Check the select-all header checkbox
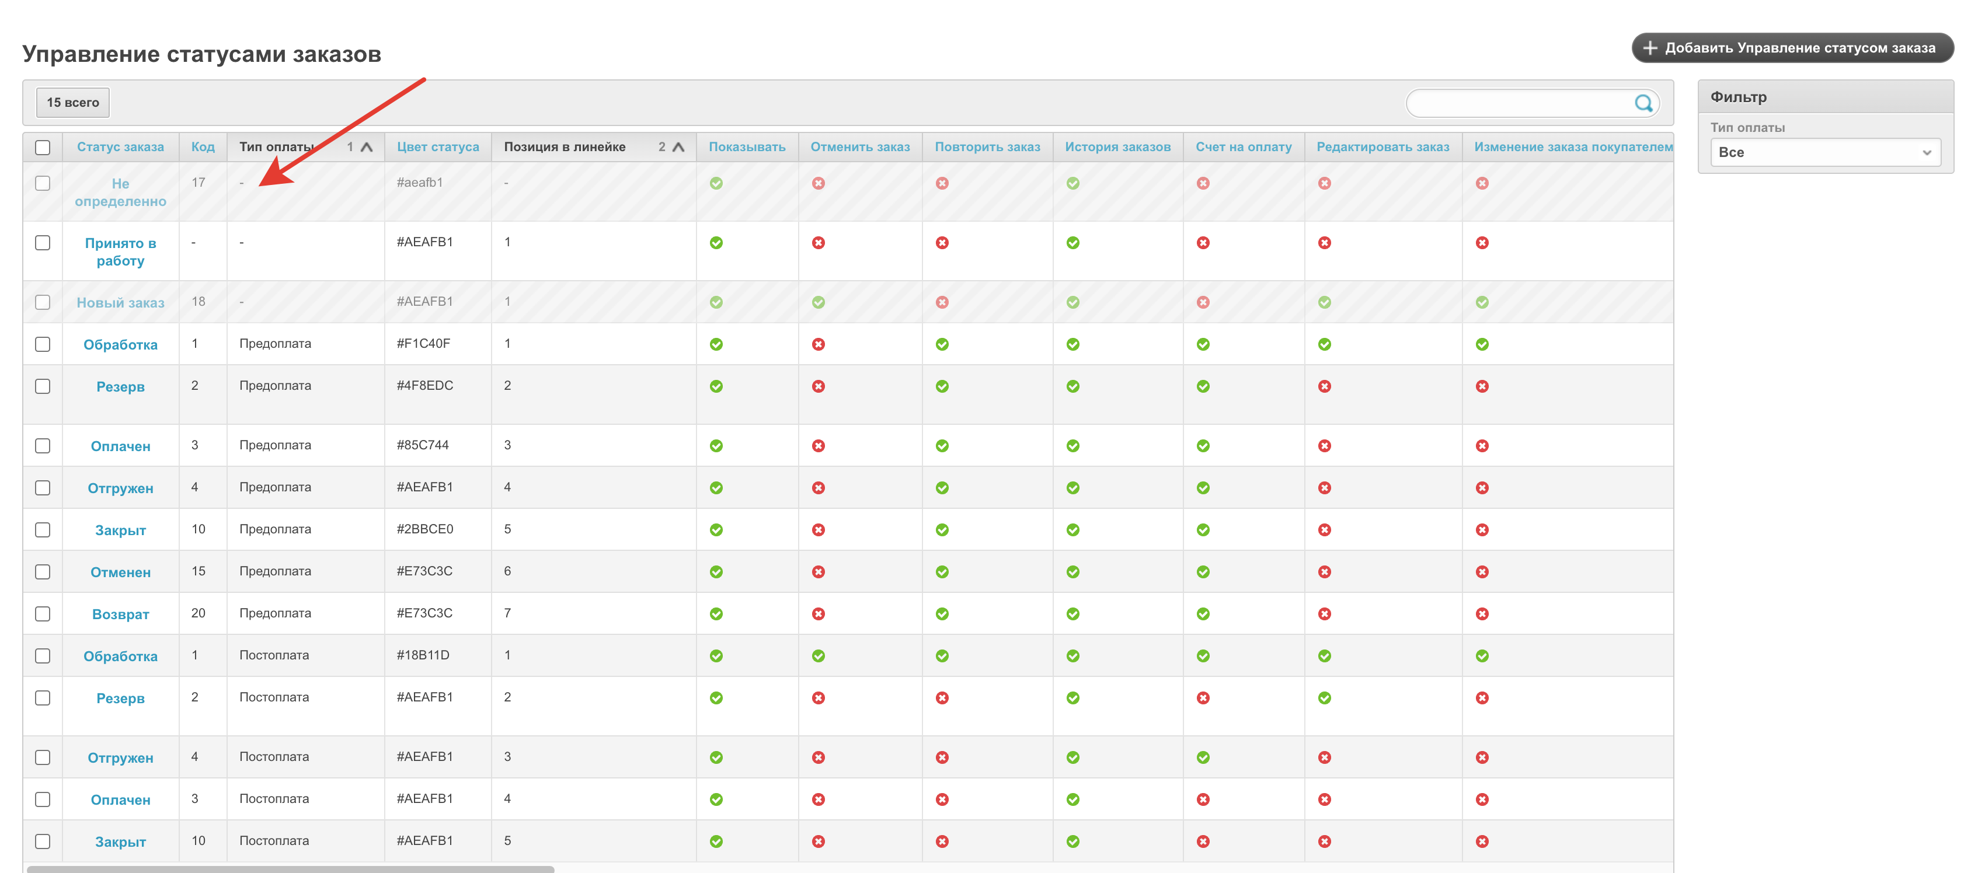 [43, 148]
